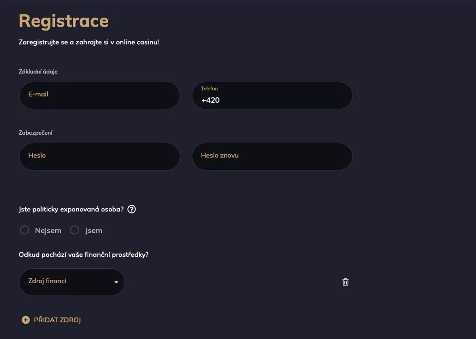The height and width of the screenshot is (339, 476).
Task: Select the Nejsem radio button
Action: pos(25,230)
